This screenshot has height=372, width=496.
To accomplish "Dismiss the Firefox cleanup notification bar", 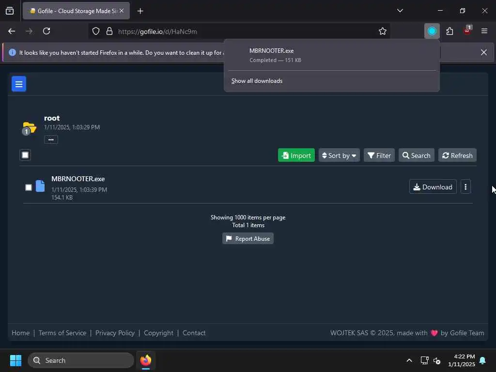I will click(484, 52).
